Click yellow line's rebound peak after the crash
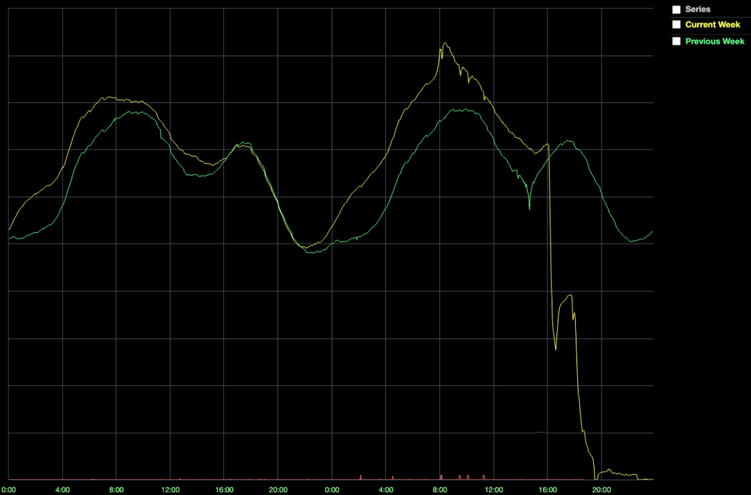Screen dimensions: 751x495 [570, 296]
